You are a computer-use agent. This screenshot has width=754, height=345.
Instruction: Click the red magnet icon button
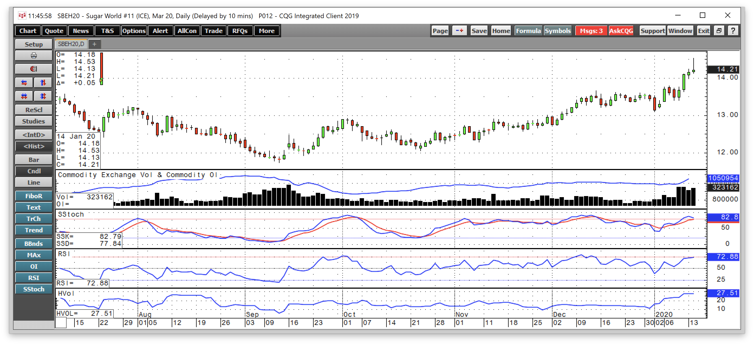tap(33, 69)
